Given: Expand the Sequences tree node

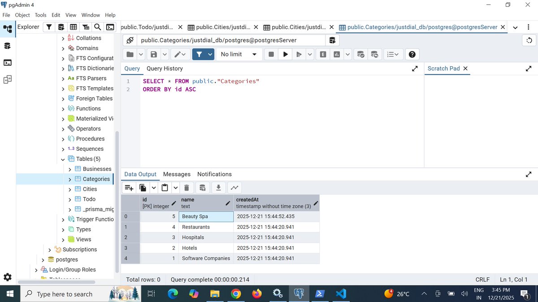Looking at the screenshot, I should (63, 149).
